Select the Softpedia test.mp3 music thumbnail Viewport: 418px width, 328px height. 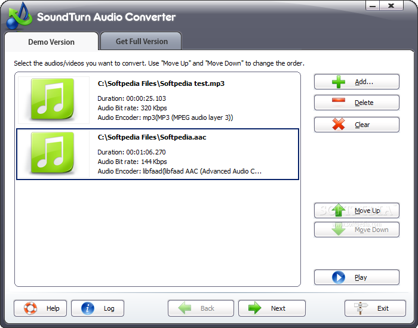pos(54,100)
